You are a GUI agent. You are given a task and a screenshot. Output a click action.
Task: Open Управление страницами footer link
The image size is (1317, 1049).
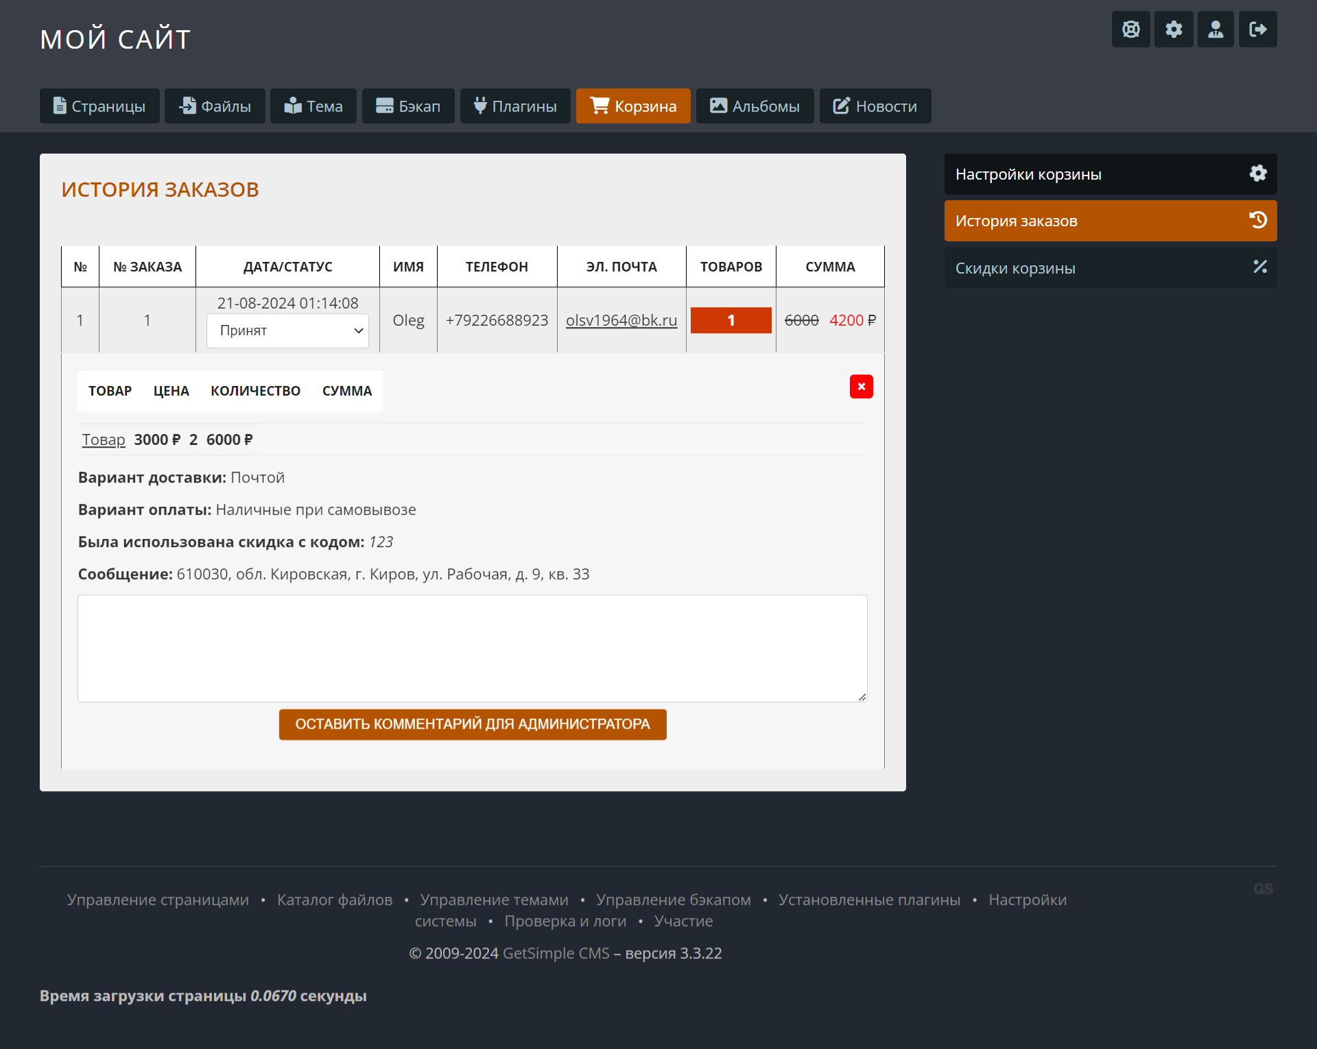coord(158,900)
